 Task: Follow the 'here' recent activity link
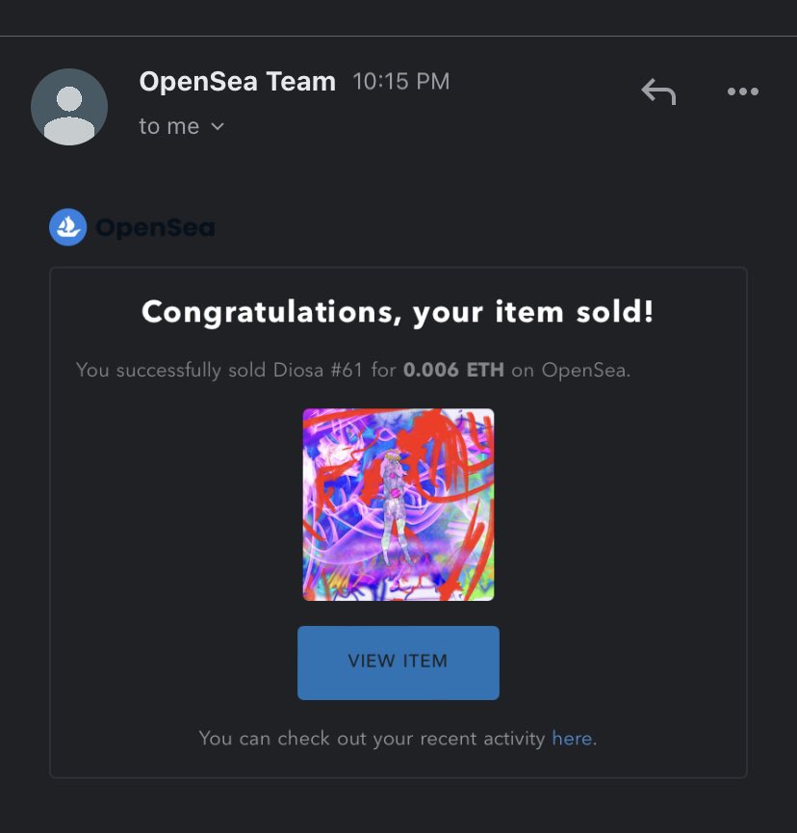572,739
